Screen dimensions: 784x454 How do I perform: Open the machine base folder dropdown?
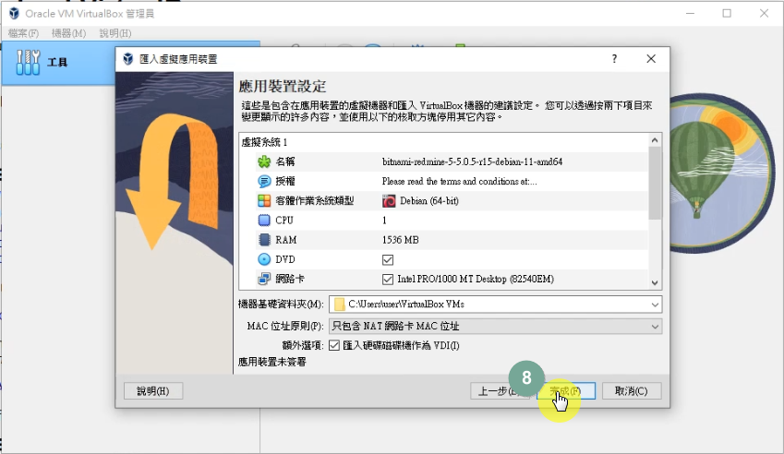pos(655,305)
